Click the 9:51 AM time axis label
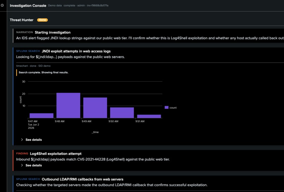284x192 pixels. tap(140, 121)
